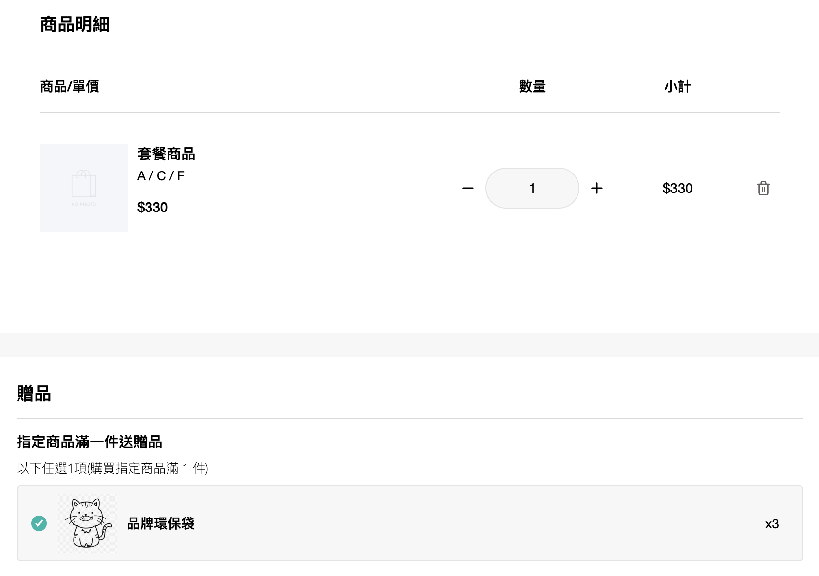Toggle the 品牌環保袋 gift selection checkmark
The image size is (819, 576).
click(x=39, y=523)
